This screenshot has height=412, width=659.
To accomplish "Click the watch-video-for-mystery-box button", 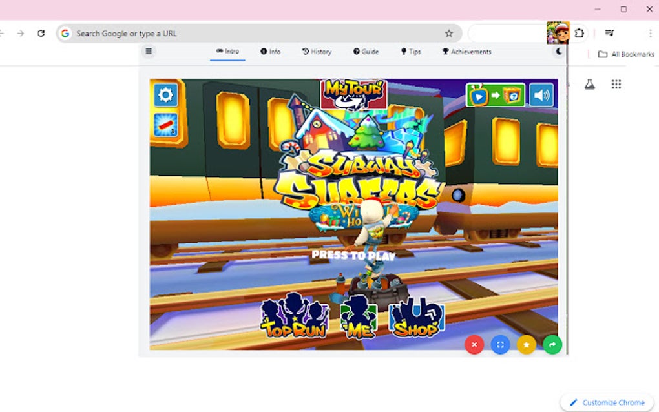I will [x=496, y=96].
